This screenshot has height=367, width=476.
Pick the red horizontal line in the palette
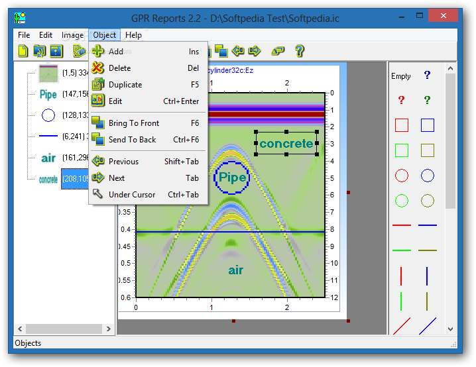point(401,225)
